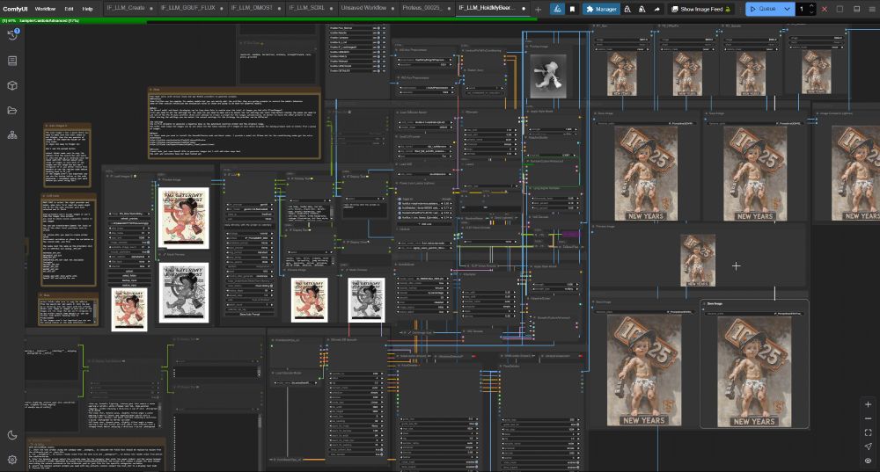The height and width of the screenshot is (472, 880).
Task: Click the fit view icon
Action: coord(868,432)
